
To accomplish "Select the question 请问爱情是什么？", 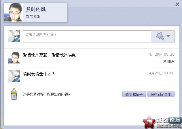I will (39, 74).
